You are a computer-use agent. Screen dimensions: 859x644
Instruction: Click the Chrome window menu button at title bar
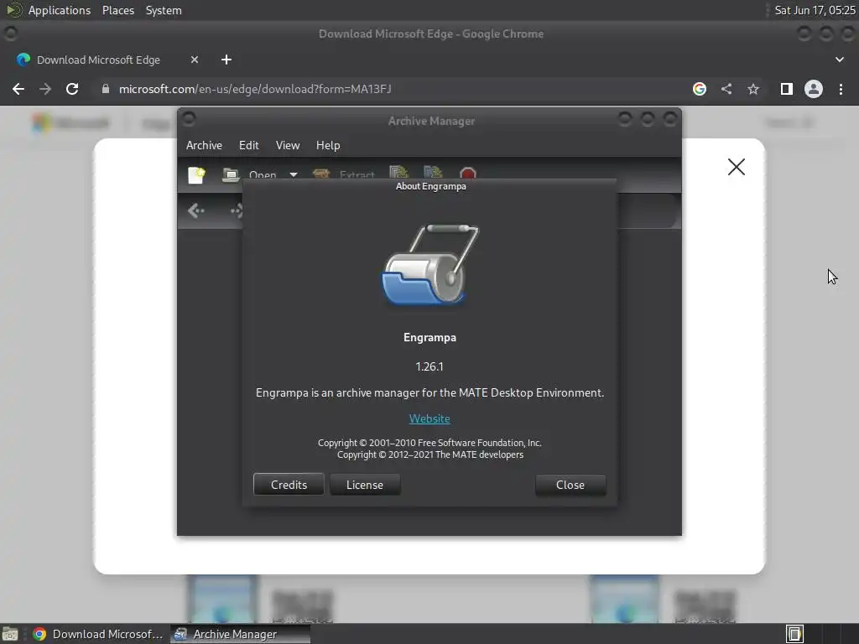[x=10, y=34]
